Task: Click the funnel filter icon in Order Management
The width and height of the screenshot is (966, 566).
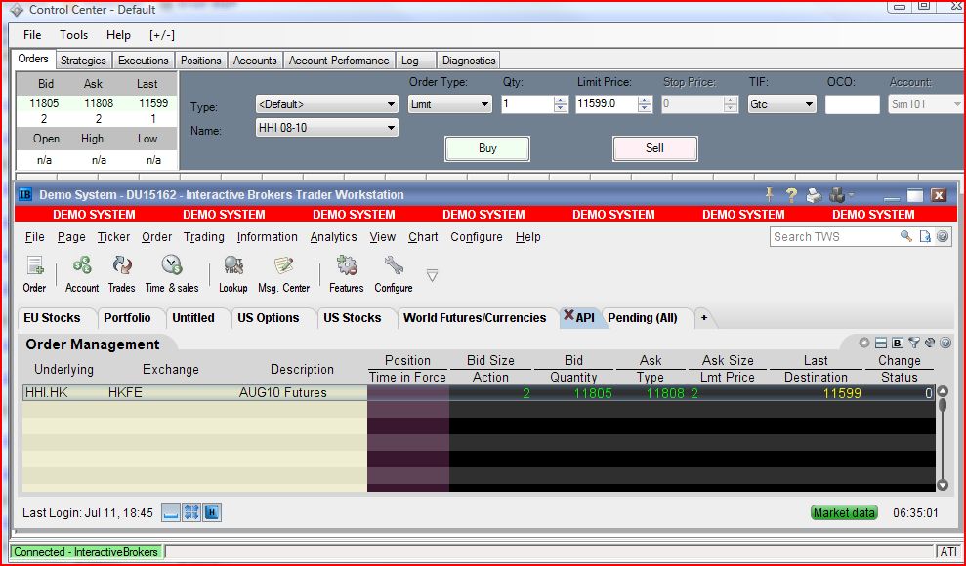Action: coord(914,344)
